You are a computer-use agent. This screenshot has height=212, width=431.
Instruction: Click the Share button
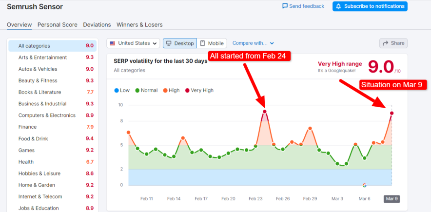point(393,43)
